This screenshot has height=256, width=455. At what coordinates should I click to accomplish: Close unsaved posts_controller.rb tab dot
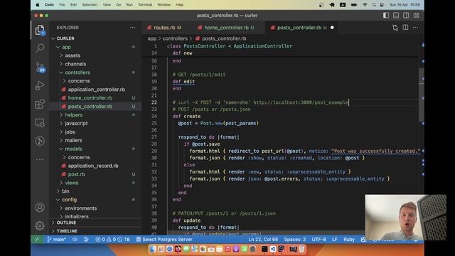click(x=332, y=28)
